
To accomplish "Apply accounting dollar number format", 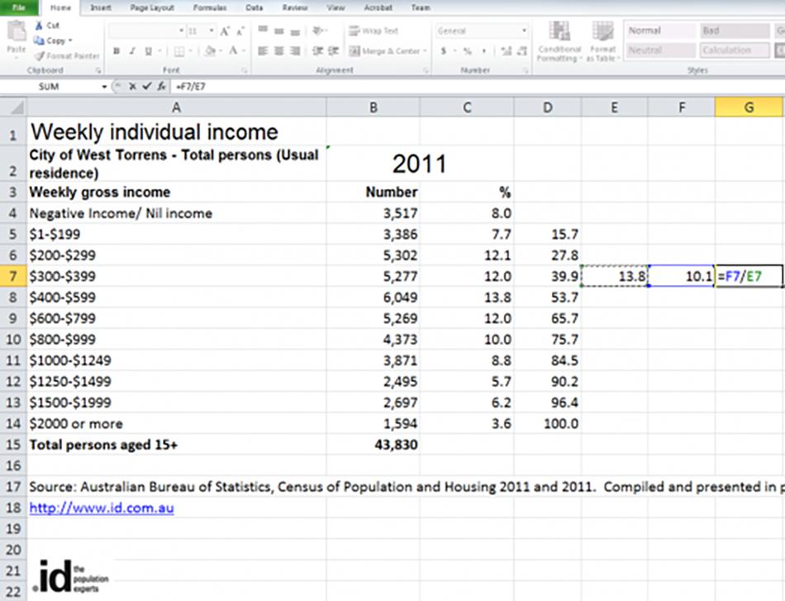I will (x=444, y=51).
